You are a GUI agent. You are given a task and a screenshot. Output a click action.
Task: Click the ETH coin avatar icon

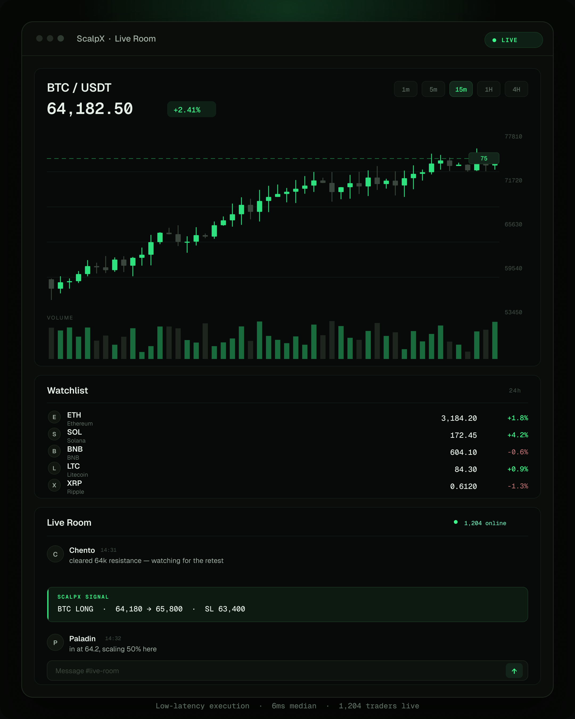pos(54,417)
